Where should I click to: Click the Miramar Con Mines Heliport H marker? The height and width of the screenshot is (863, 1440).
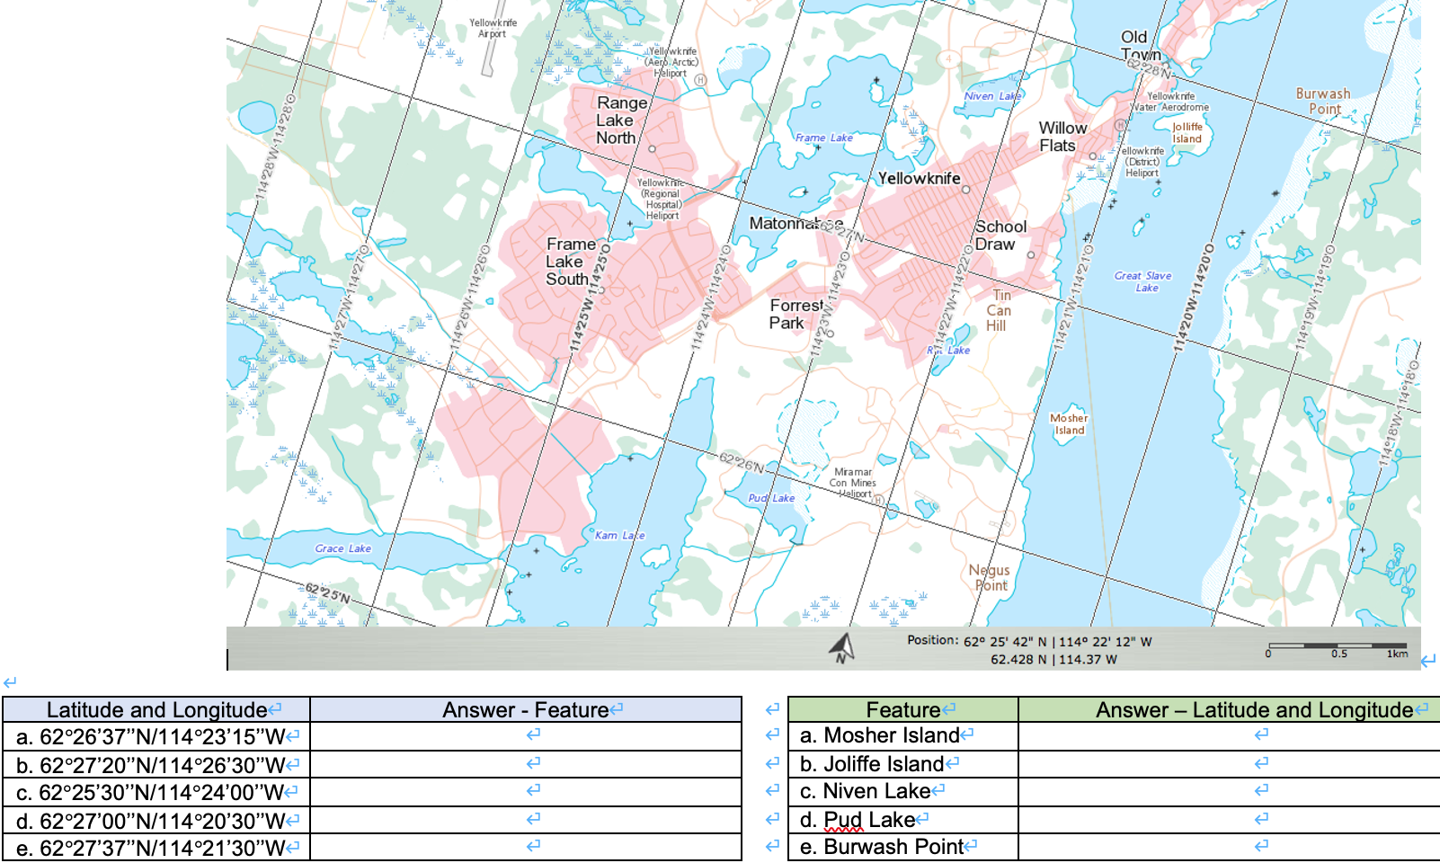(x=878, y=501)
